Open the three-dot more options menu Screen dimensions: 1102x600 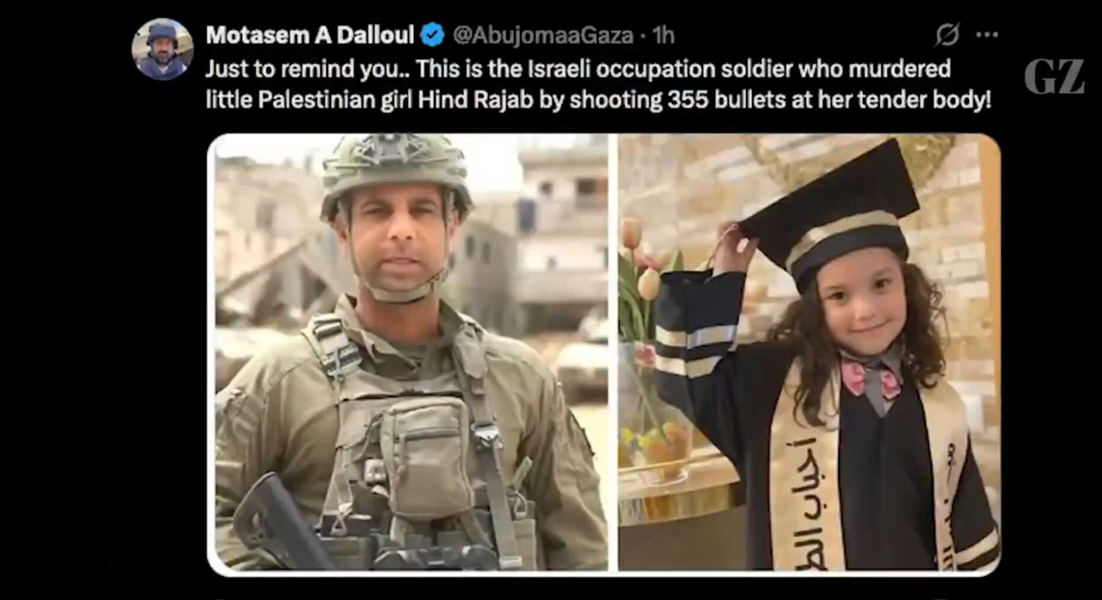[987, 35]
